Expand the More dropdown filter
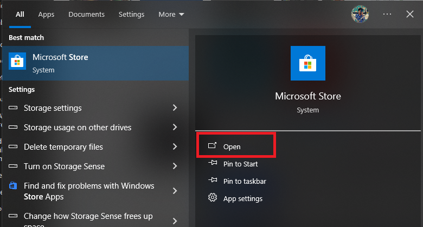The width and height of the screenshot is (423, 227). click(171, 15)
